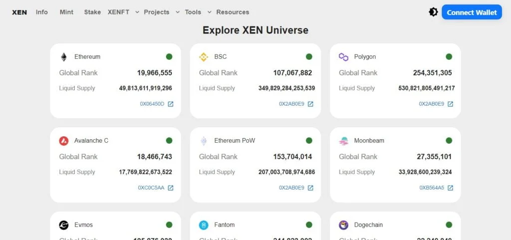Click the Avalanche C red logo

tap(63, 141)
